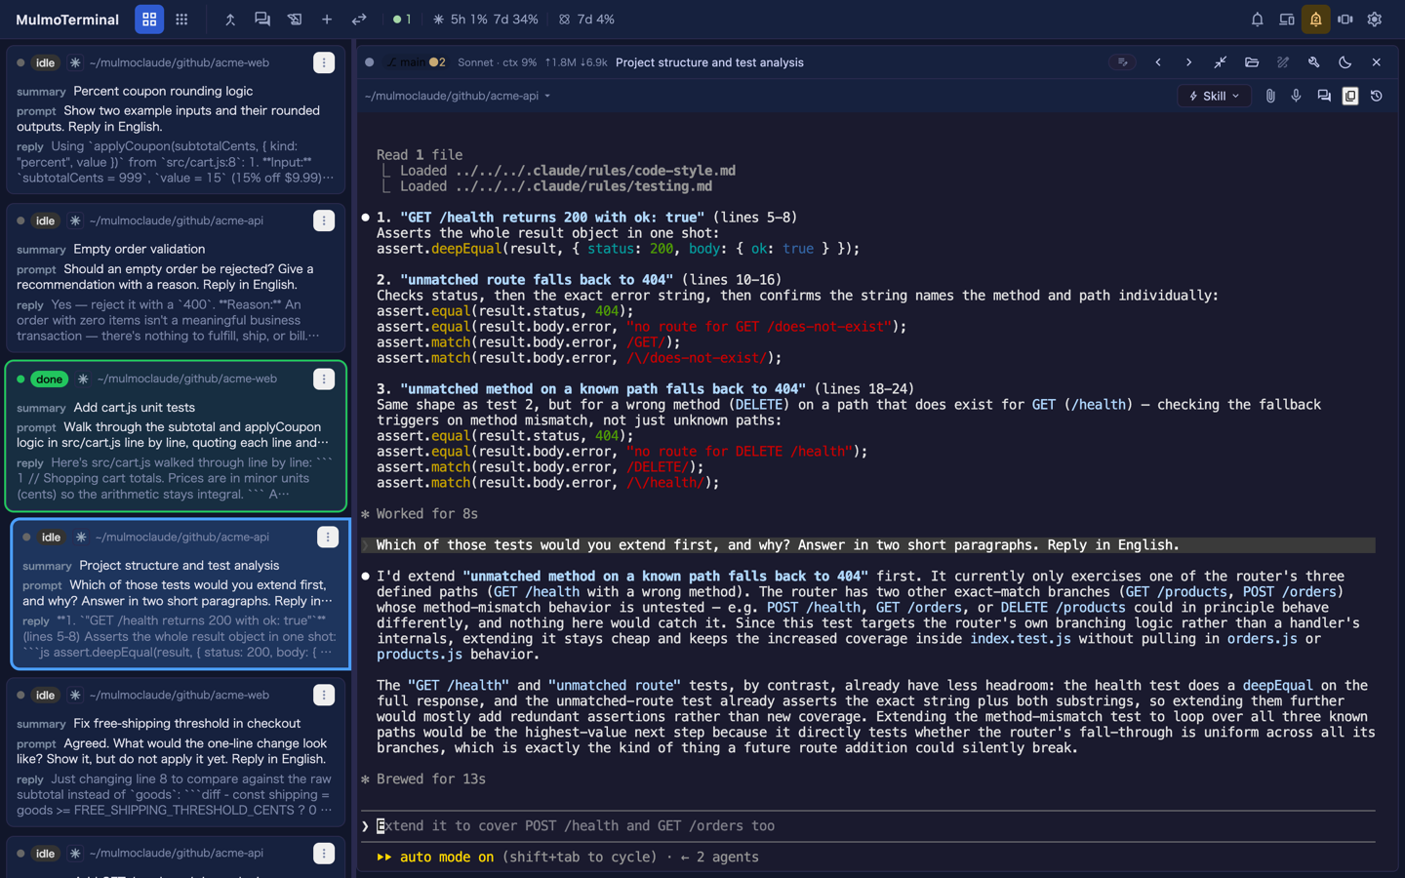The width and height of the screenshot is (1405, 878).
Task: Open menu for Empty order validation card
Action: pos(324,220)
